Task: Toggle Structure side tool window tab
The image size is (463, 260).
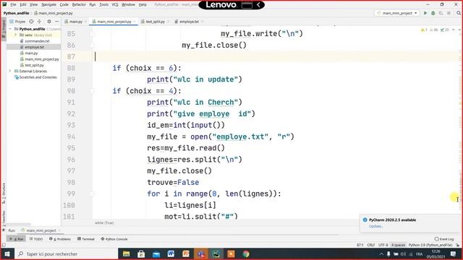Action: pyautogui.click(x=4, y=193)
